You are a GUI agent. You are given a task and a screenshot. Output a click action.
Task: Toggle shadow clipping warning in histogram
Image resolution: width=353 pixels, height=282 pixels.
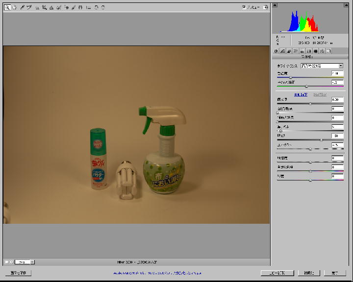(x=275, y=5)
